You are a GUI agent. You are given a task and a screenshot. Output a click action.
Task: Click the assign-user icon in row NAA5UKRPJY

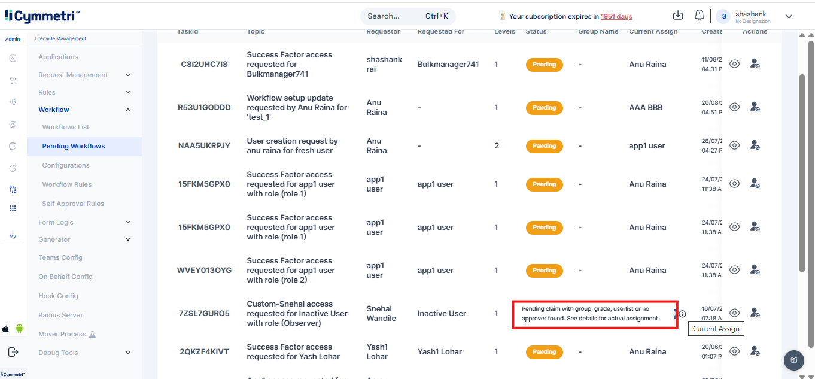pyautogui.click(x=755, y=145)
